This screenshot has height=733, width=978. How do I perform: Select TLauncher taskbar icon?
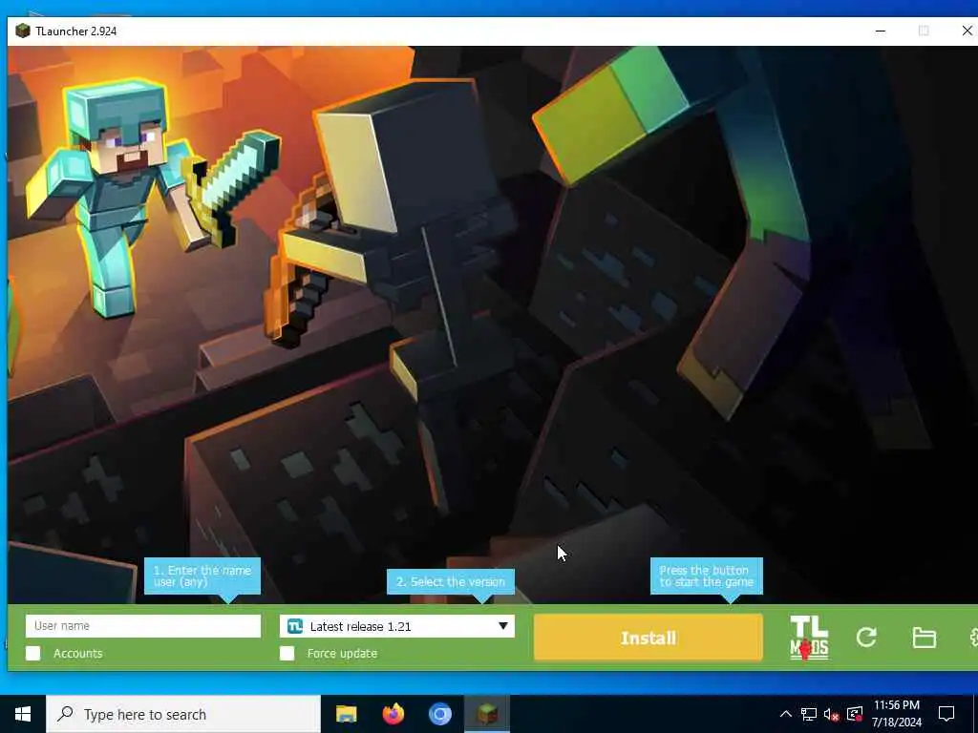tap(487, 714)
